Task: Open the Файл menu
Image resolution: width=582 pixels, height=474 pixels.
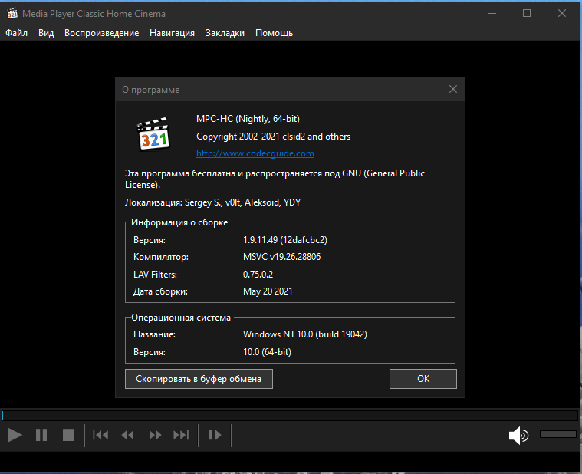Action: point(16,33)
